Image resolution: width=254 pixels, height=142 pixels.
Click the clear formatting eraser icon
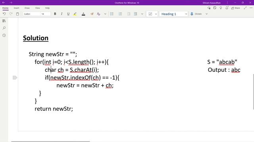[92, 14]
